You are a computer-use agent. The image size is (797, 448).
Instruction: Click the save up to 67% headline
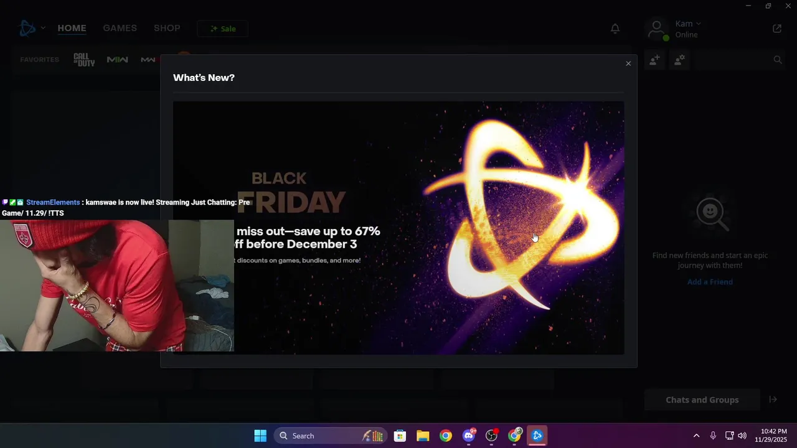tap(308, 237)
